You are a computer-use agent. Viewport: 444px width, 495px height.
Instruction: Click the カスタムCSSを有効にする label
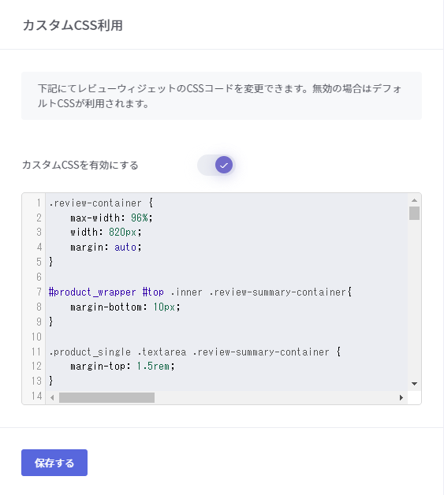pyautogui.click(x=80, y=165)
